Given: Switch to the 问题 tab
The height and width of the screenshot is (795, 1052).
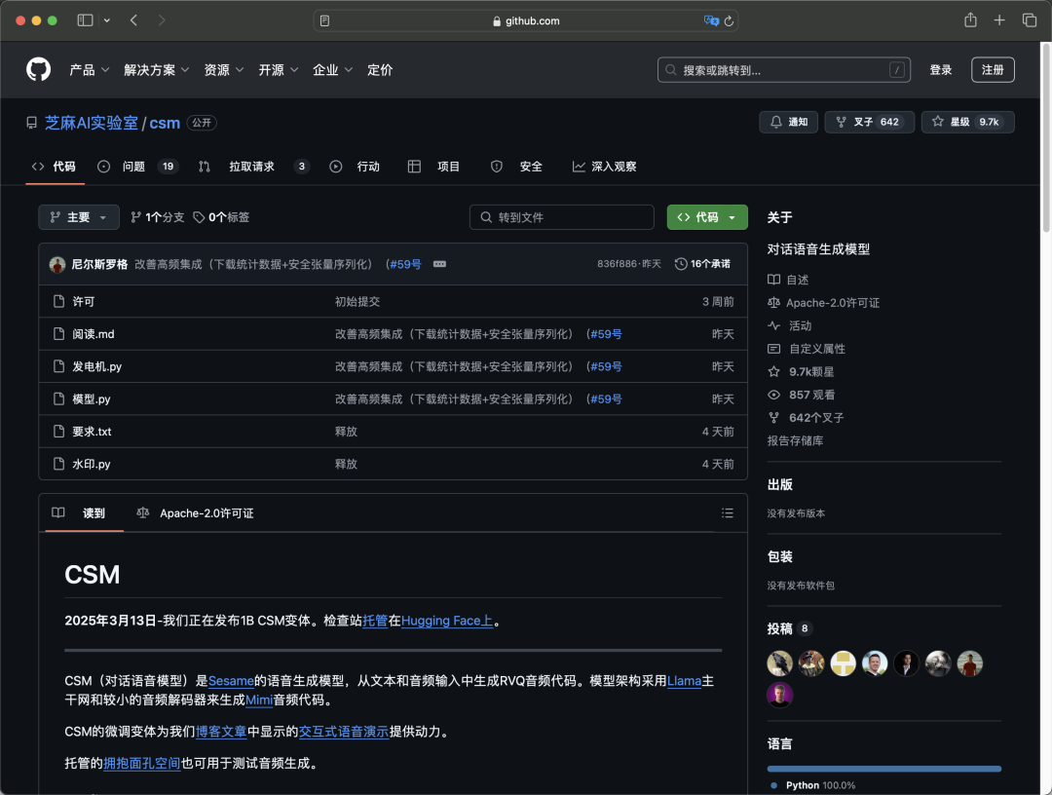Looking at the screenshot, I should click(137, 167).
